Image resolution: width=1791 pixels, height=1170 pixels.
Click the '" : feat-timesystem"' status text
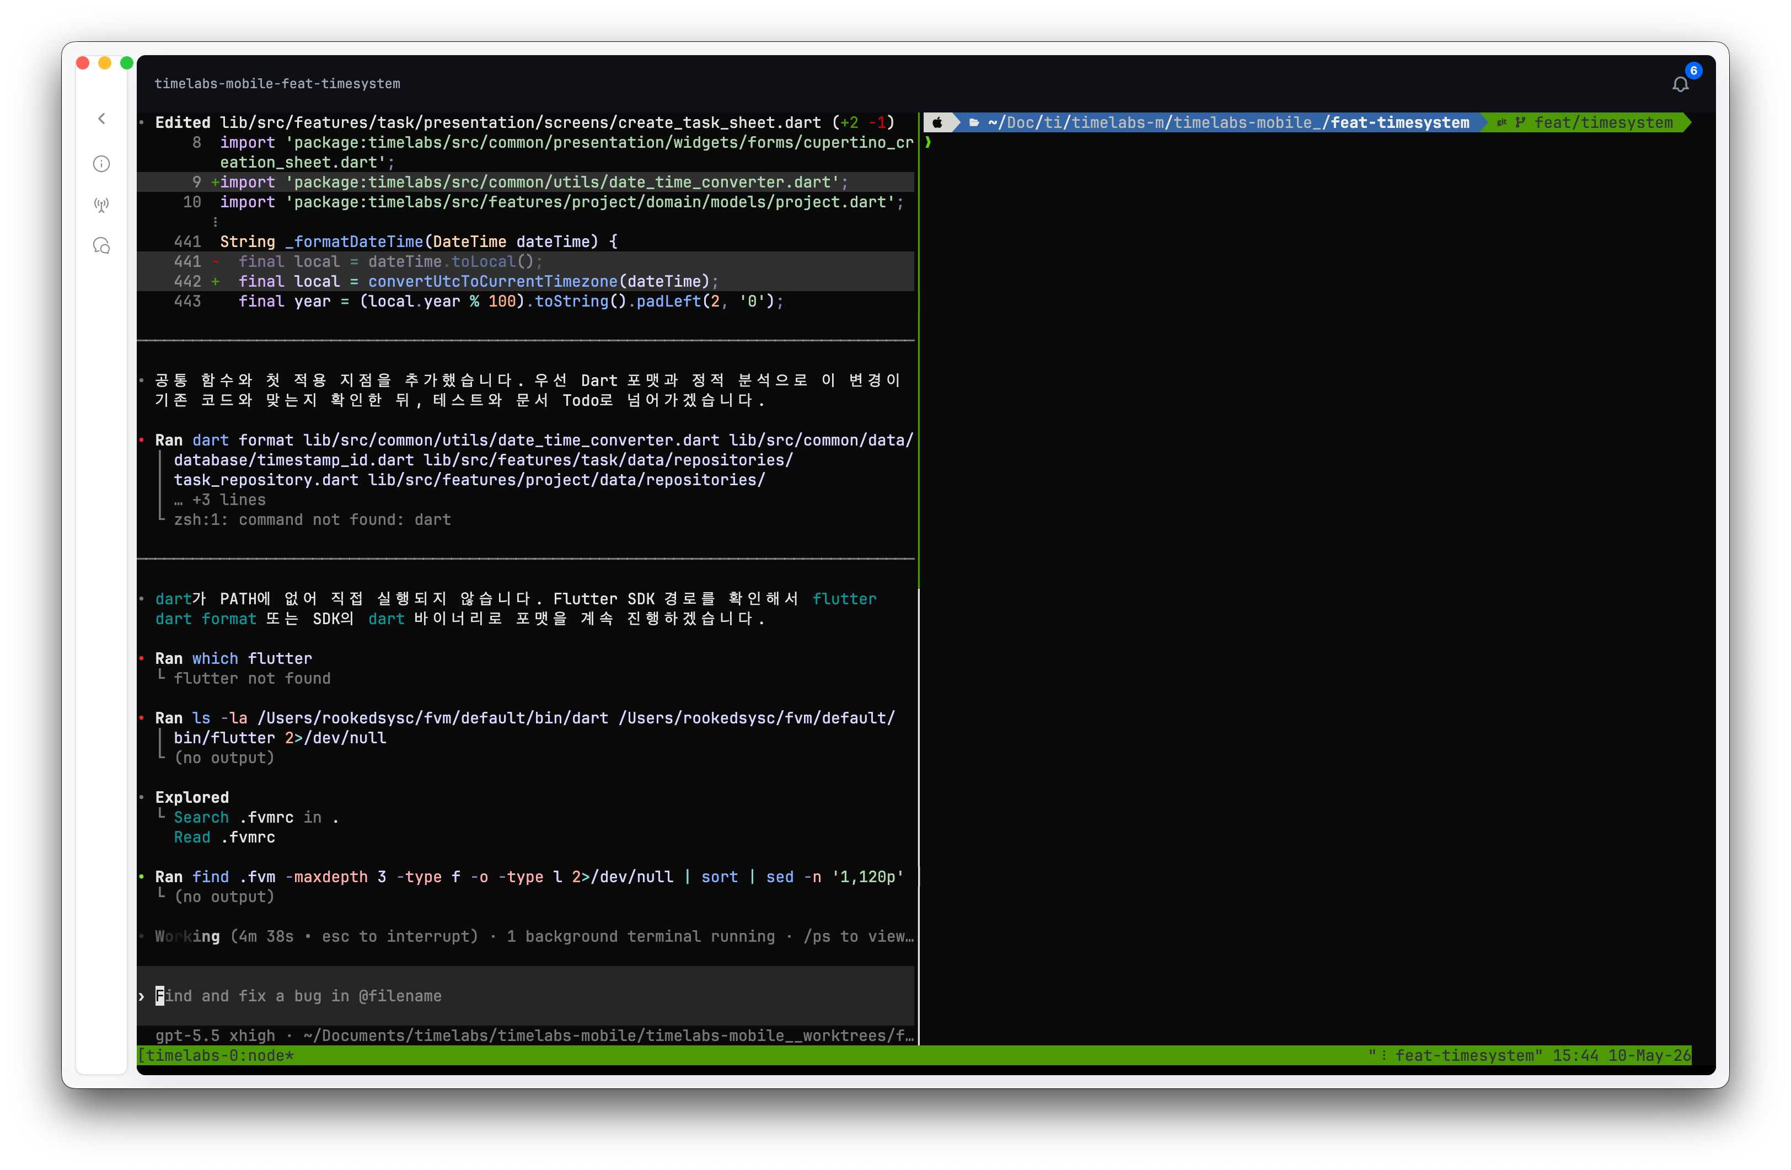pyautogui.click(x=1455, y=1055)
